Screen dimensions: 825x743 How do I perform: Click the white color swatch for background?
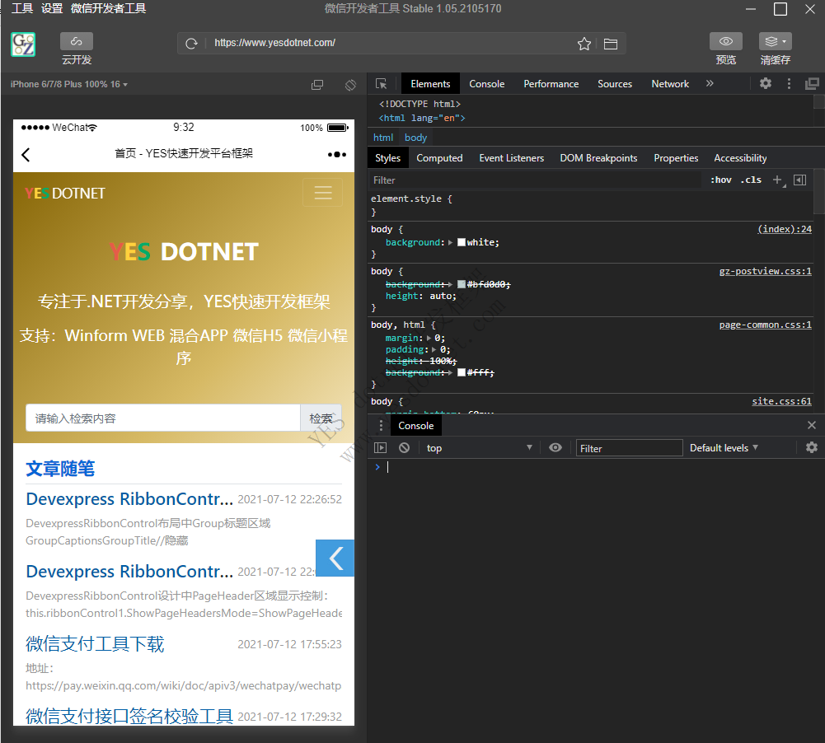pyautogui.click(x=462, y=242)
